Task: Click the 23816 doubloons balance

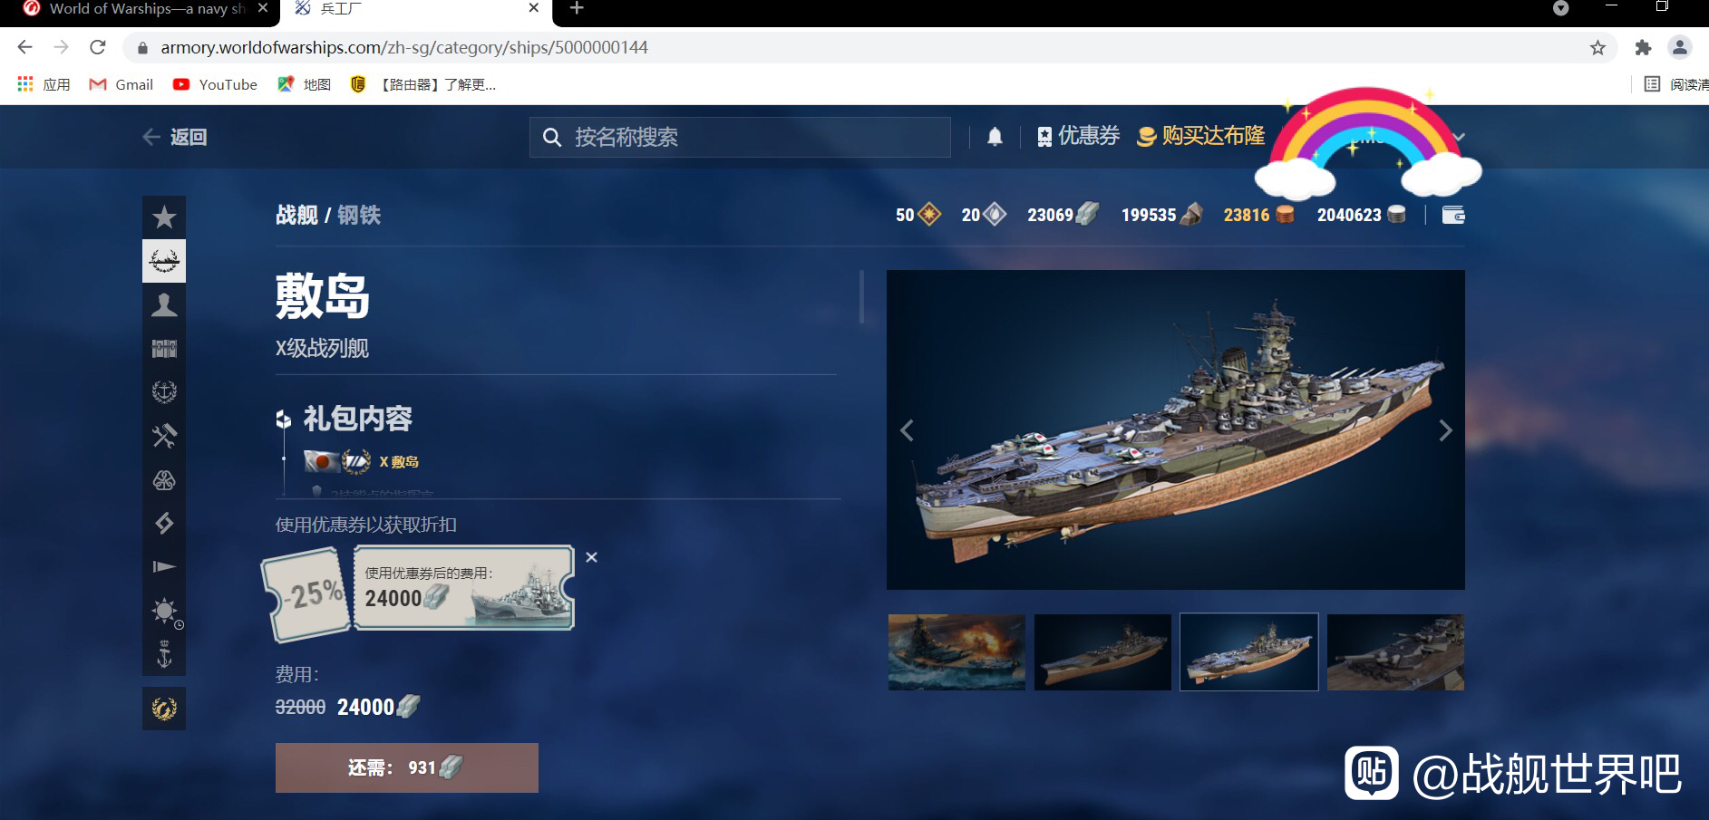Action: click(x=1259, y=215)
